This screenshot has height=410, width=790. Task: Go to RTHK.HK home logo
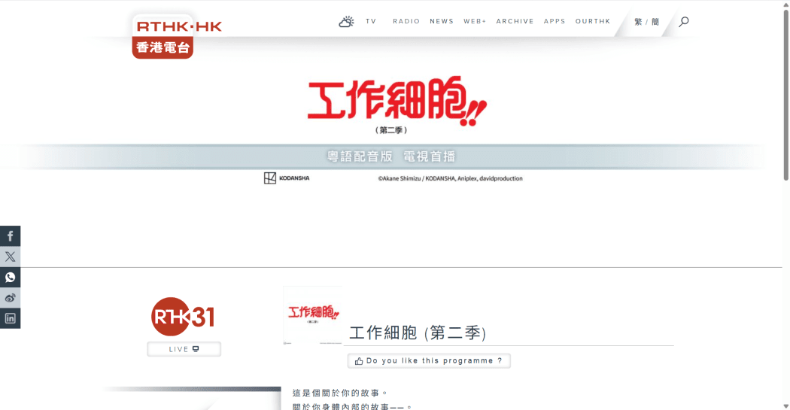pos(178,37)
